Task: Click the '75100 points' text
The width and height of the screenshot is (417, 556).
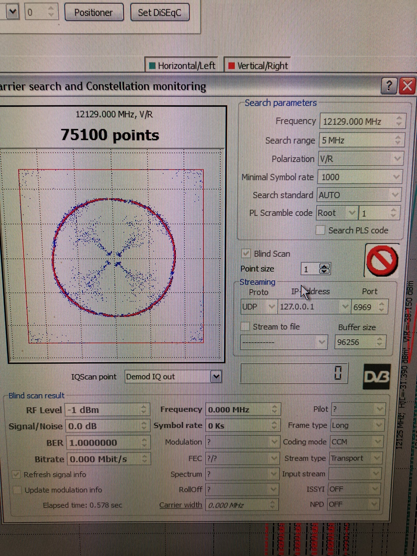Action: 110,135
